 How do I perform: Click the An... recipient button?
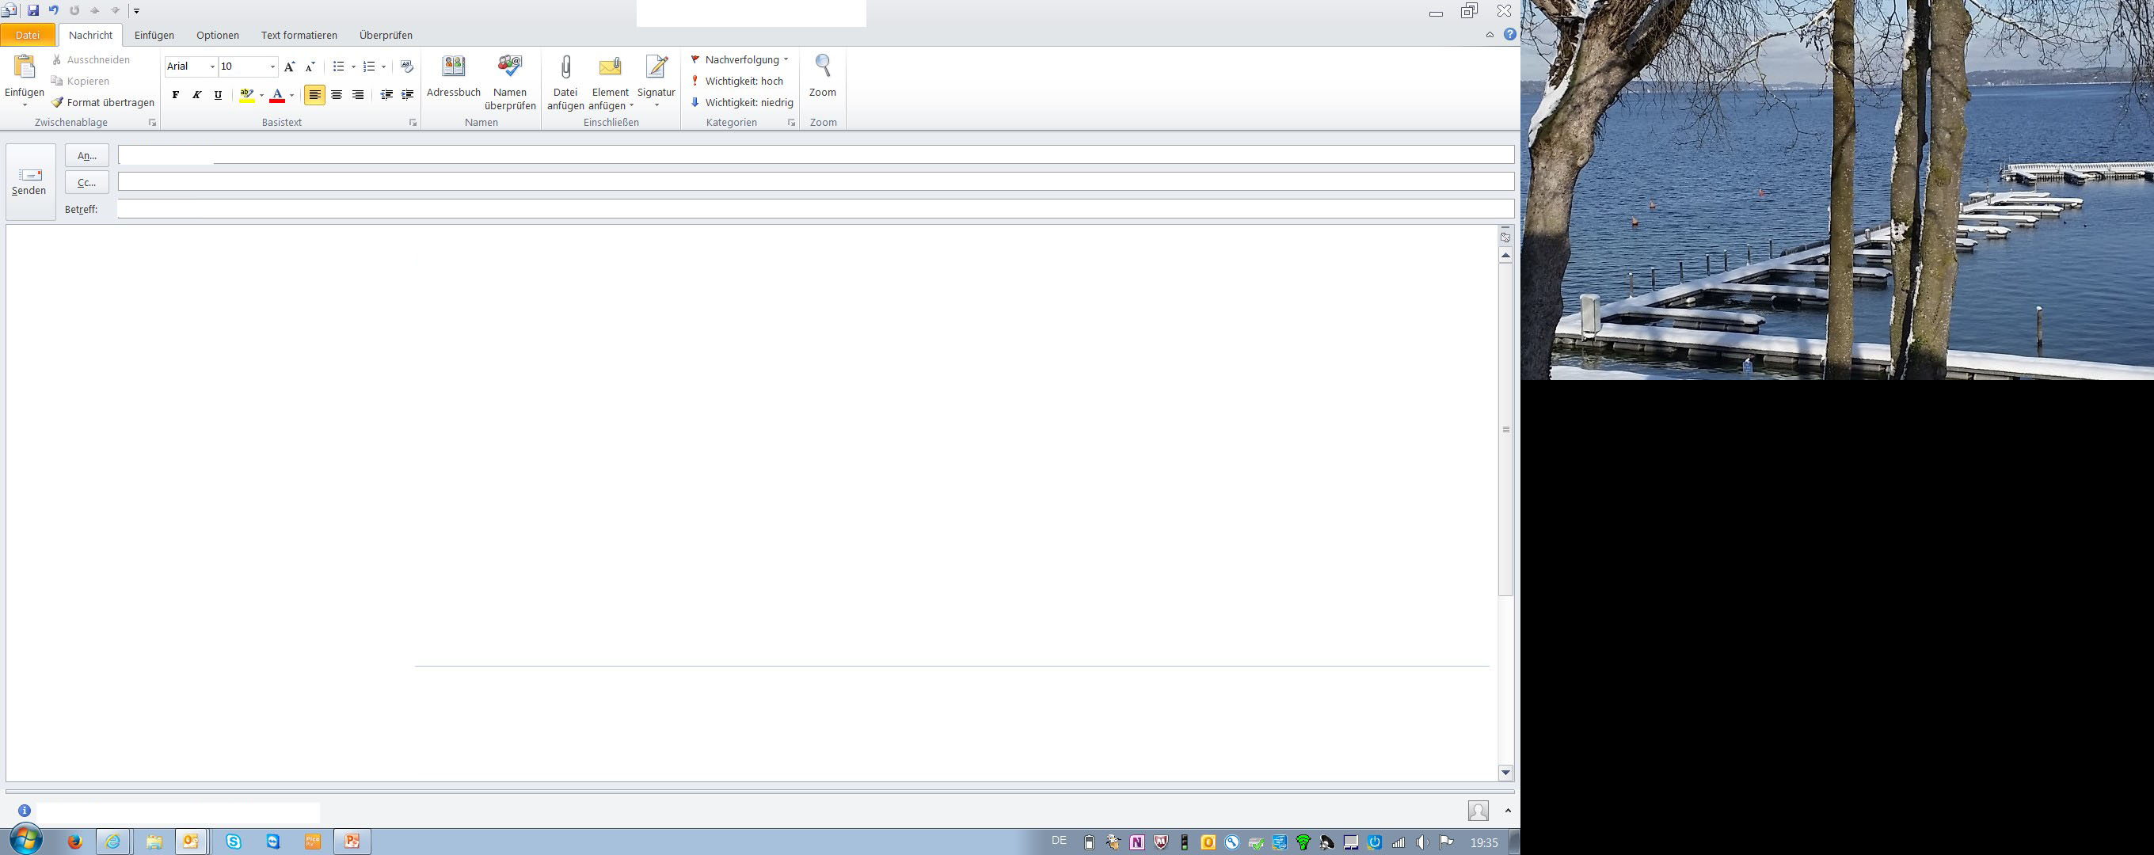pos(87,155)
